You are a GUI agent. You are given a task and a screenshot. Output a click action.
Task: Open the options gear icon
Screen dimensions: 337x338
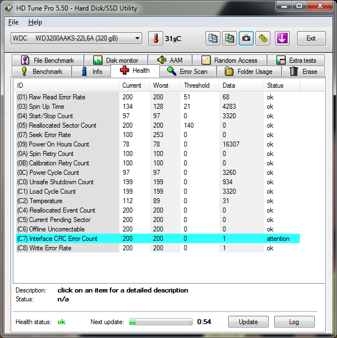pos(263,38)
